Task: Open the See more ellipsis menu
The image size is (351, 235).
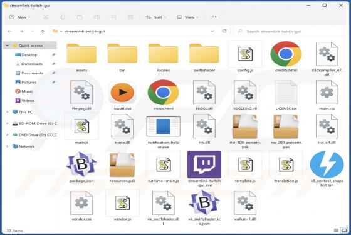Action: tap(213, 17)
